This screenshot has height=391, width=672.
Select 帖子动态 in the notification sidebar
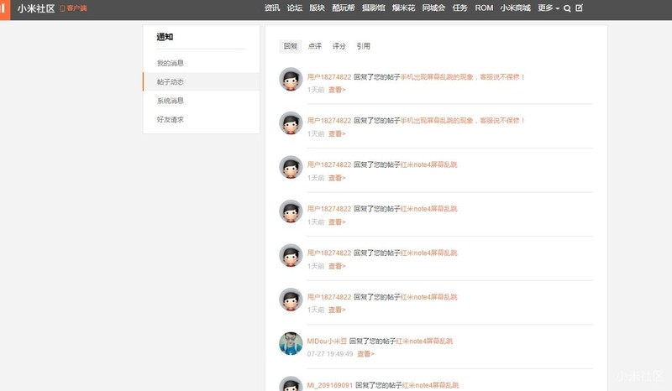[201, 81]
